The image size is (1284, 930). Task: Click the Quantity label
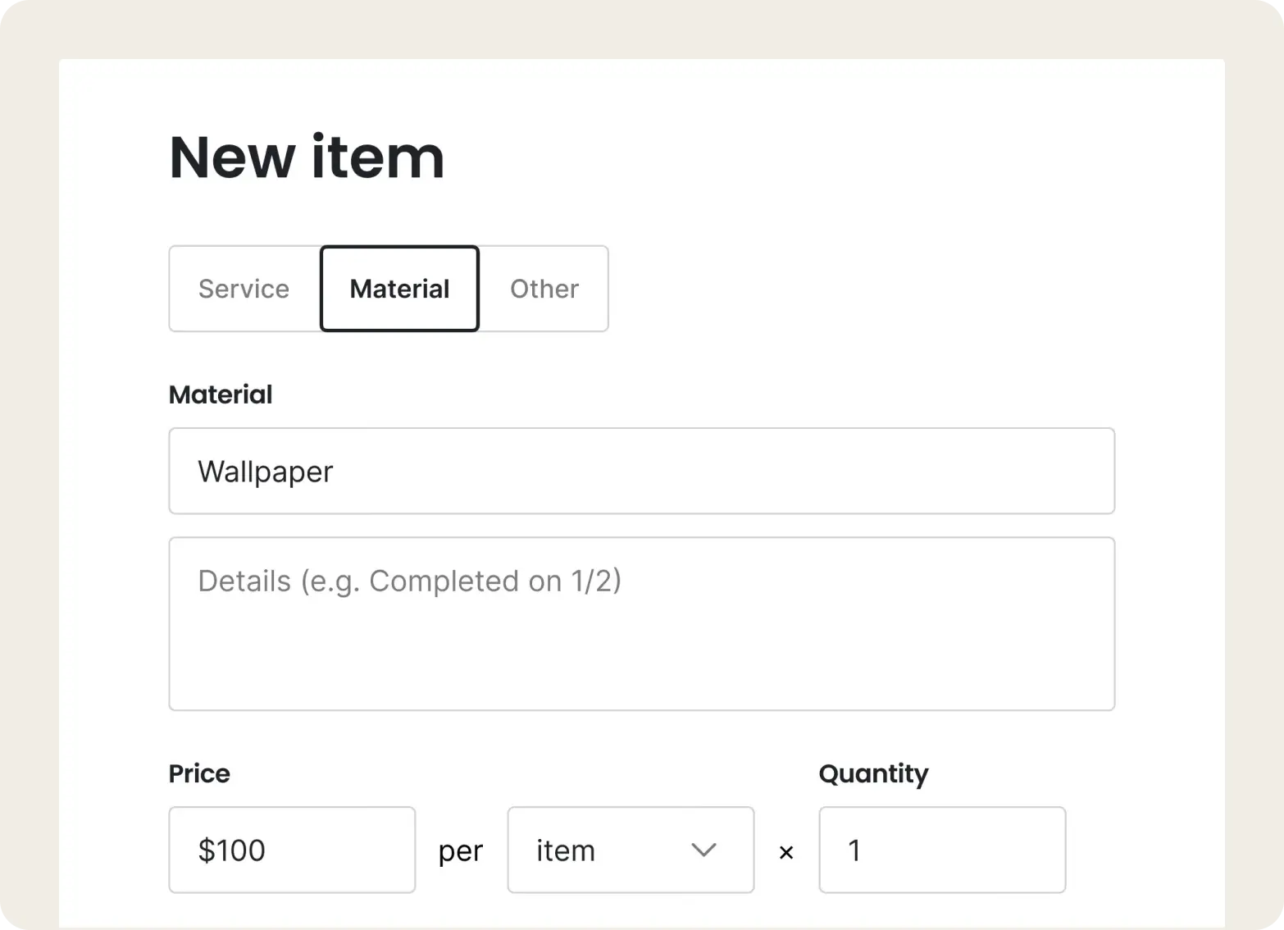point(873,773)
